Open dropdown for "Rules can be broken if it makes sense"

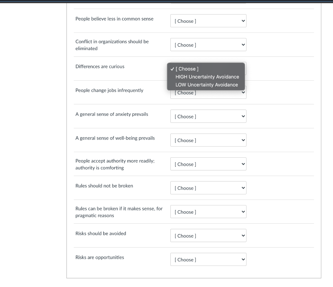click(208, 212)
